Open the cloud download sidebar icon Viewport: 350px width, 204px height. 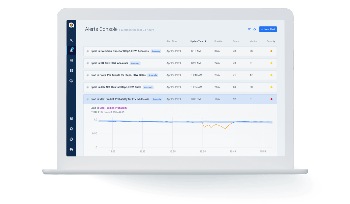[71, 81]
